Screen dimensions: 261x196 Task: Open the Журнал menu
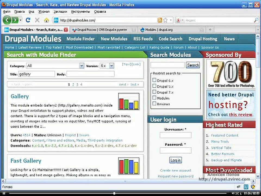point(44,11)
